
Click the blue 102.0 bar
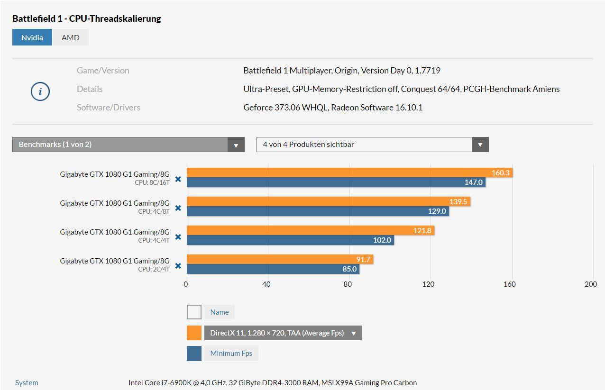(291, 240)
